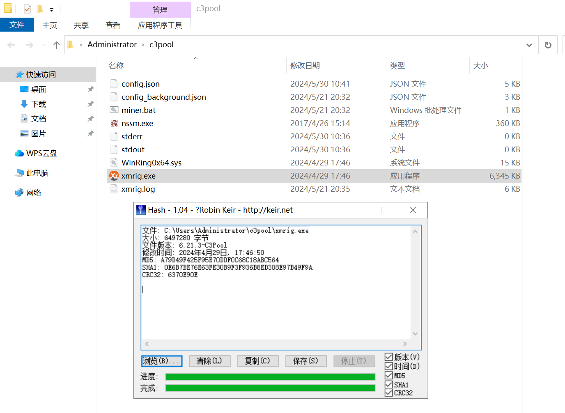Click the 停止(T) stop button
The image size is (565, 413).
tap(354, 361)
